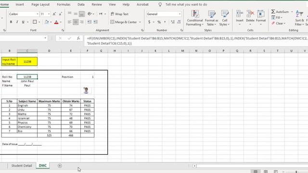Click Insert Function fx icon
The height and width of the screenshot is (173, 308).
(x=78, y=38)
